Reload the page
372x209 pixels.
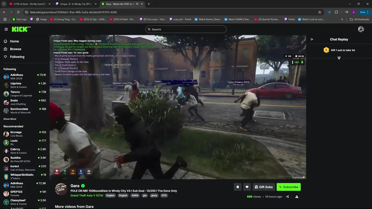point(18,12)
